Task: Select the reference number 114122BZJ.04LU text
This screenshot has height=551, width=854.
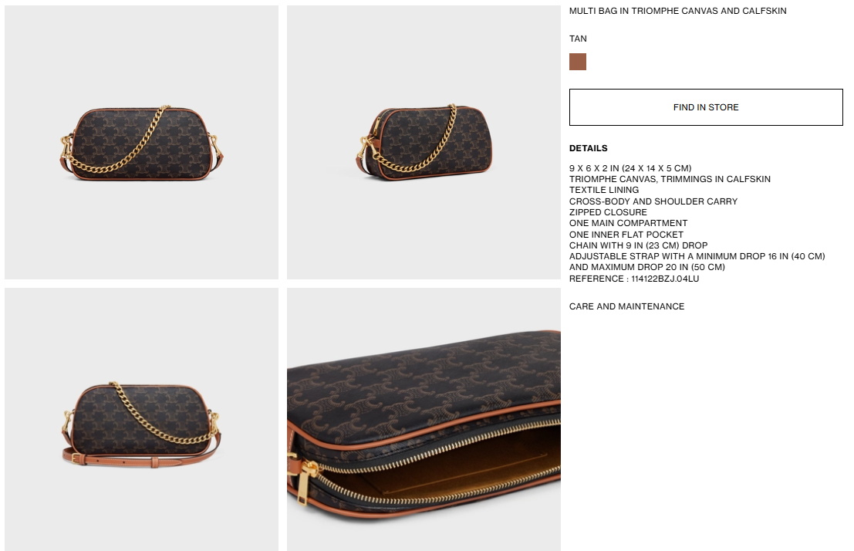Action: [665, 279]
